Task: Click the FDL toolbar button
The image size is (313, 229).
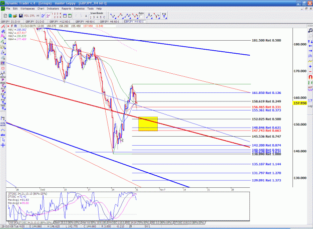Action: [x=27, y=16]
